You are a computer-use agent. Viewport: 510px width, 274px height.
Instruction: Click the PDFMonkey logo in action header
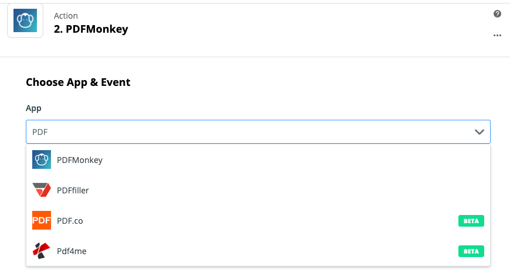(25, 20)
